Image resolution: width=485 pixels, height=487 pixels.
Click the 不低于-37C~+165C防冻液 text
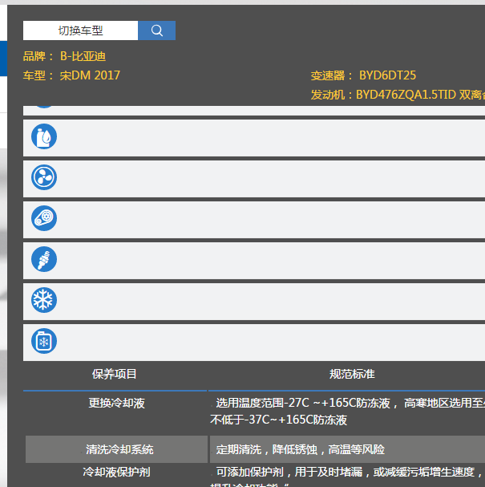278,420
